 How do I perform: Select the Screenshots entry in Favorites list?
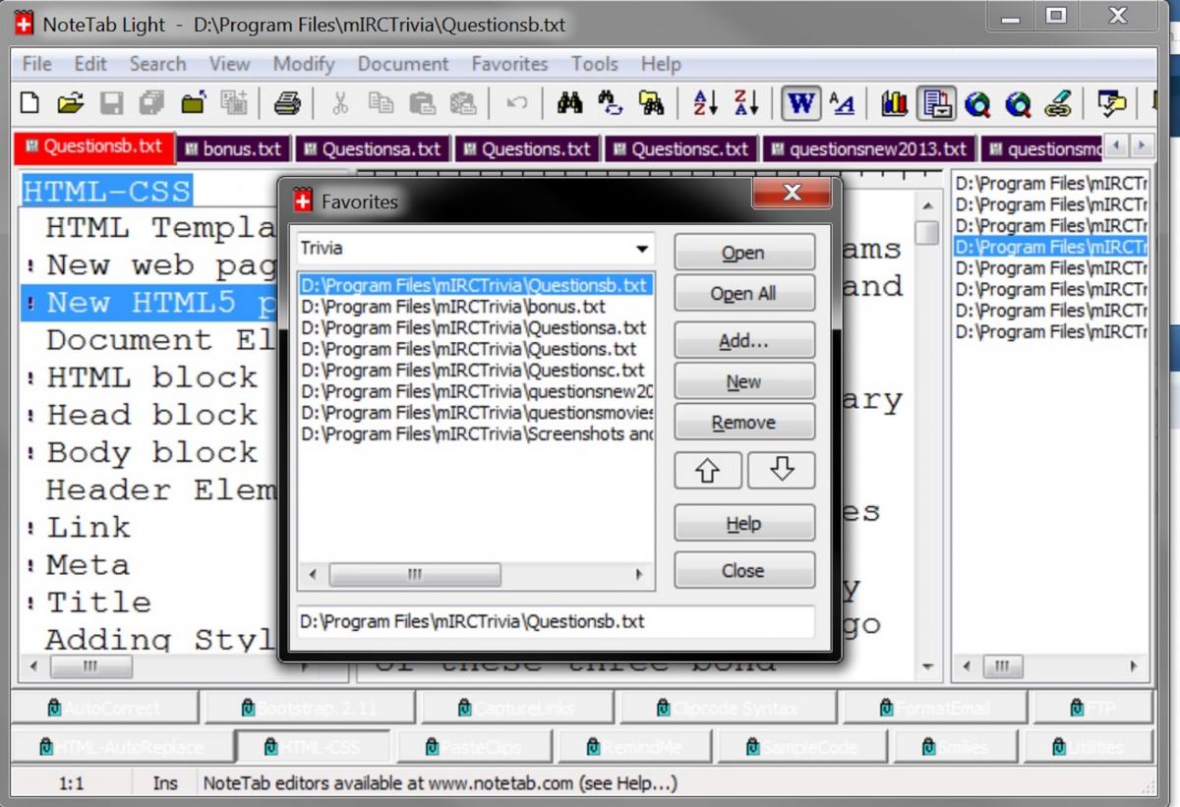pyautogui.click(x=477, y=433)
